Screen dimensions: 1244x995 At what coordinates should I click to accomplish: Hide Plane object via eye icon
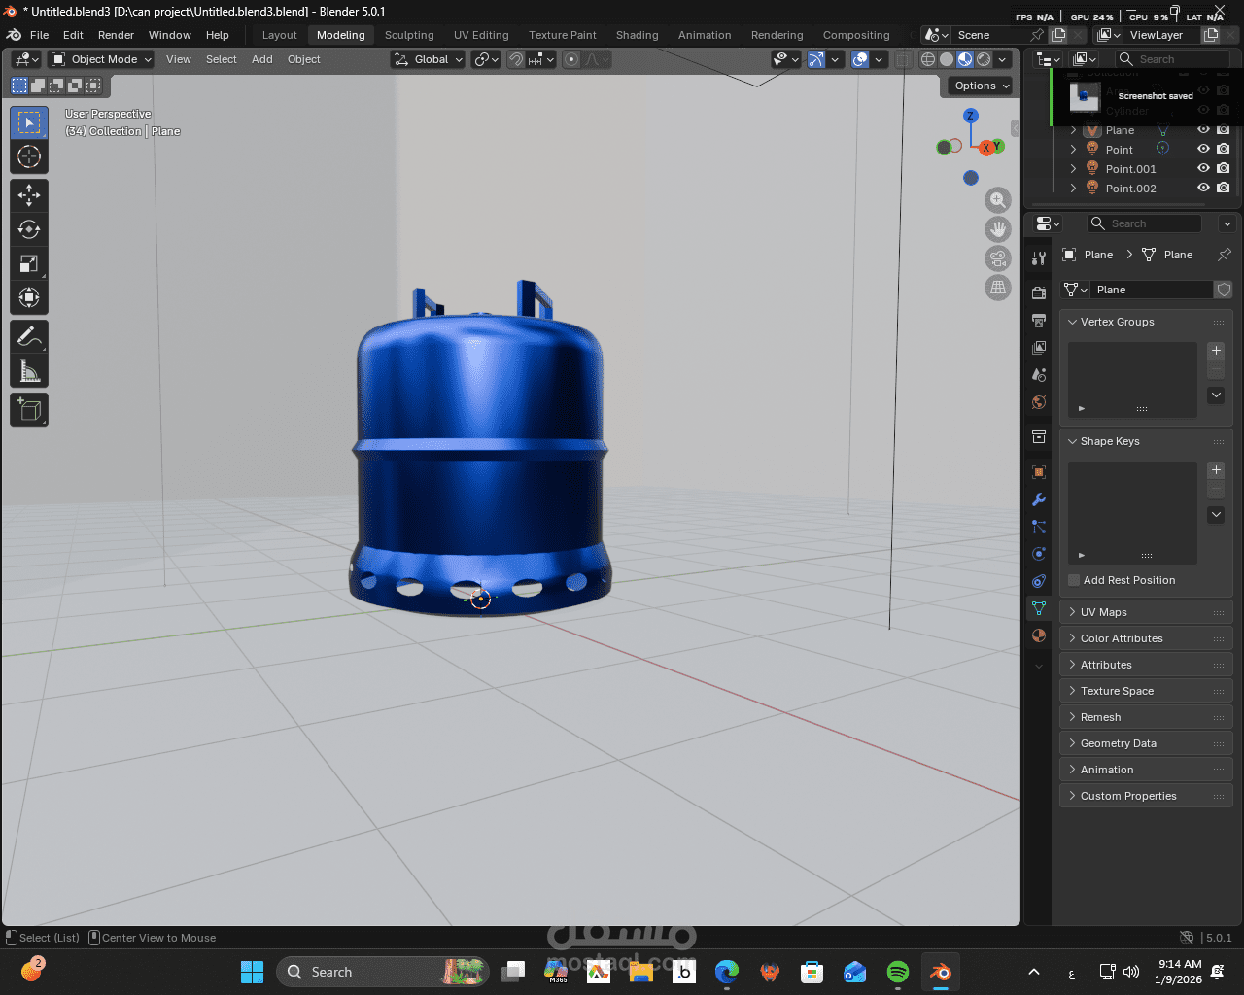(1203, 129)
